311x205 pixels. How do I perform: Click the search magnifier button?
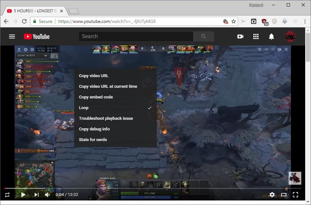click(203, 36)
